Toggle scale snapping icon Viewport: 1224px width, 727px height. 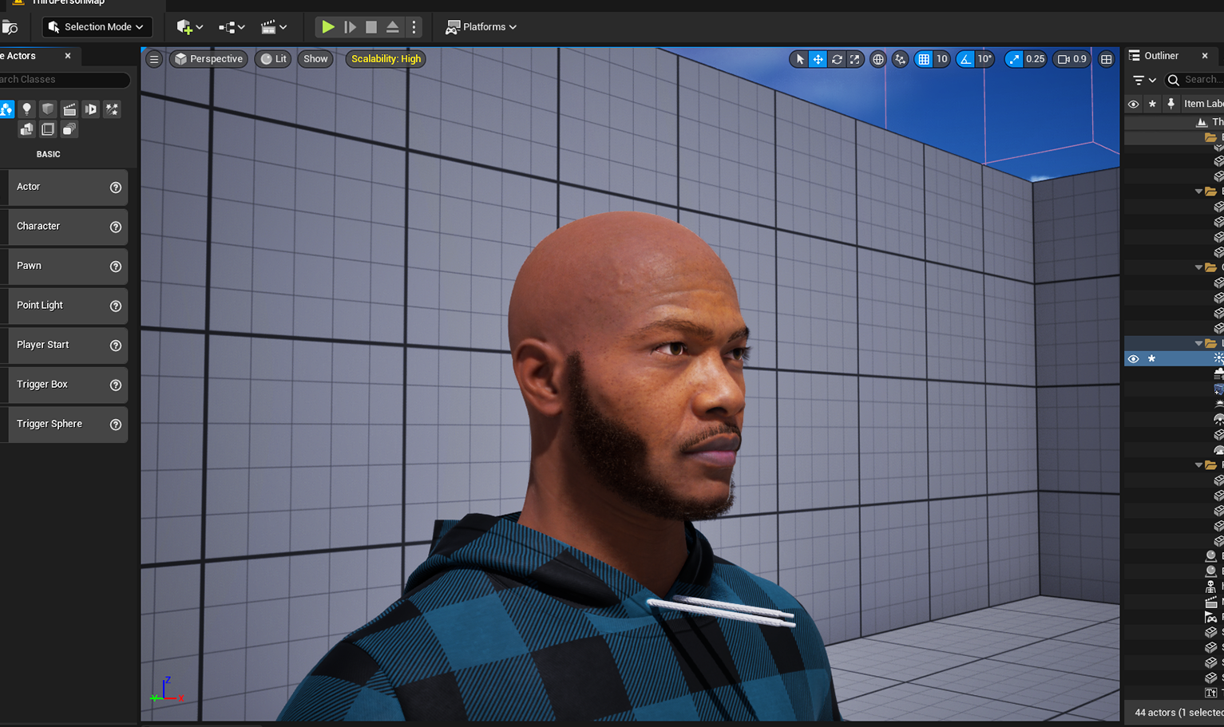click(x=1014, y=59)
